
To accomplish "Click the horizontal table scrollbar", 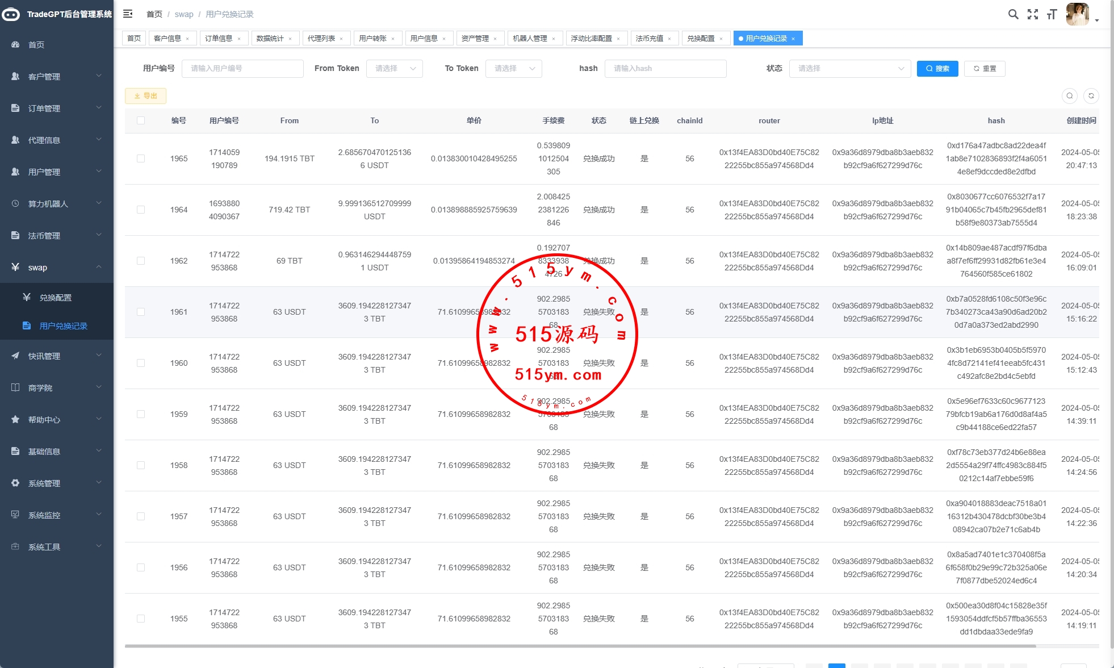I will [x=579, y=646].
